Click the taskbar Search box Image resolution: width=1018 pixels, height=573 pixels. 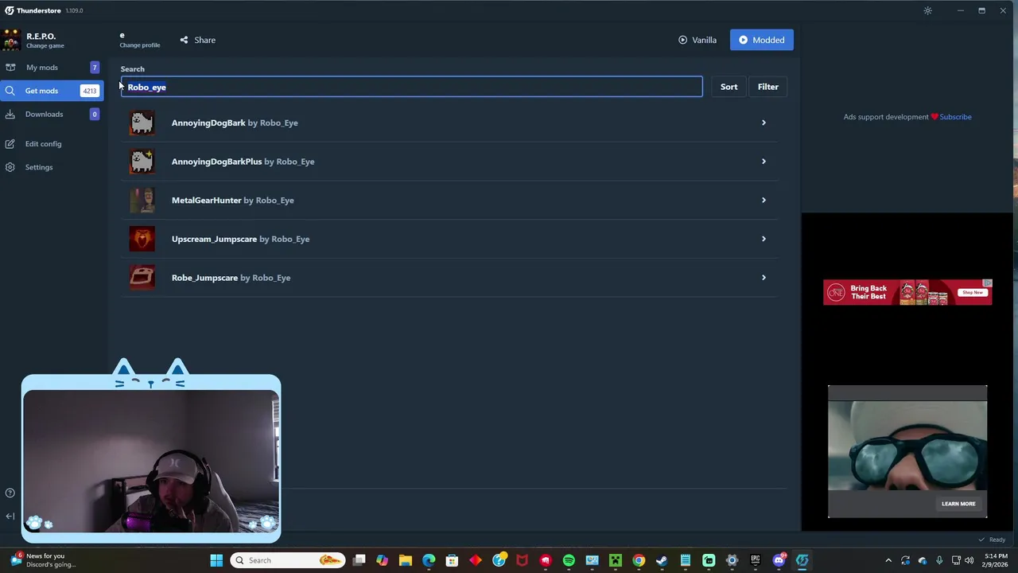tap(289, 560)
